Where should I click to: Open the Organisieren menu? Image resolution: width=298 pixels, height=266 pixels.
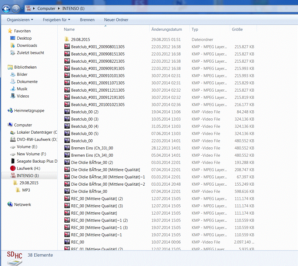coord(20,20)
